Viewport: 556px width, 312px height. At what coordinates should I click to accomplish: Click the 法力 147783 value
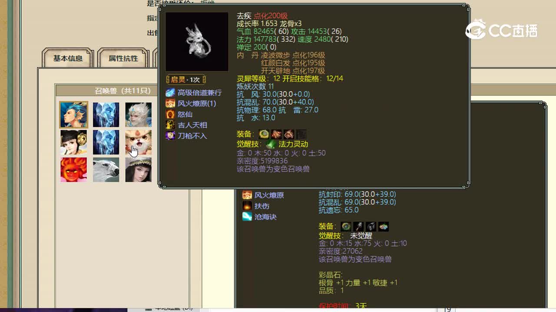266,39
